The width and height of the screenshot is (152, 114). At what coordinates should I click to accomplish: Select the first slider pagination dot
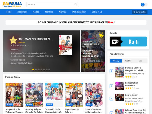pyautogui.click(x=33, y=69)
